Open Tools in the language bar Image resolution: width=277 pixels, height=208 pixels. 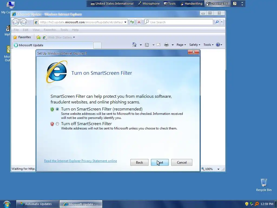170,4
